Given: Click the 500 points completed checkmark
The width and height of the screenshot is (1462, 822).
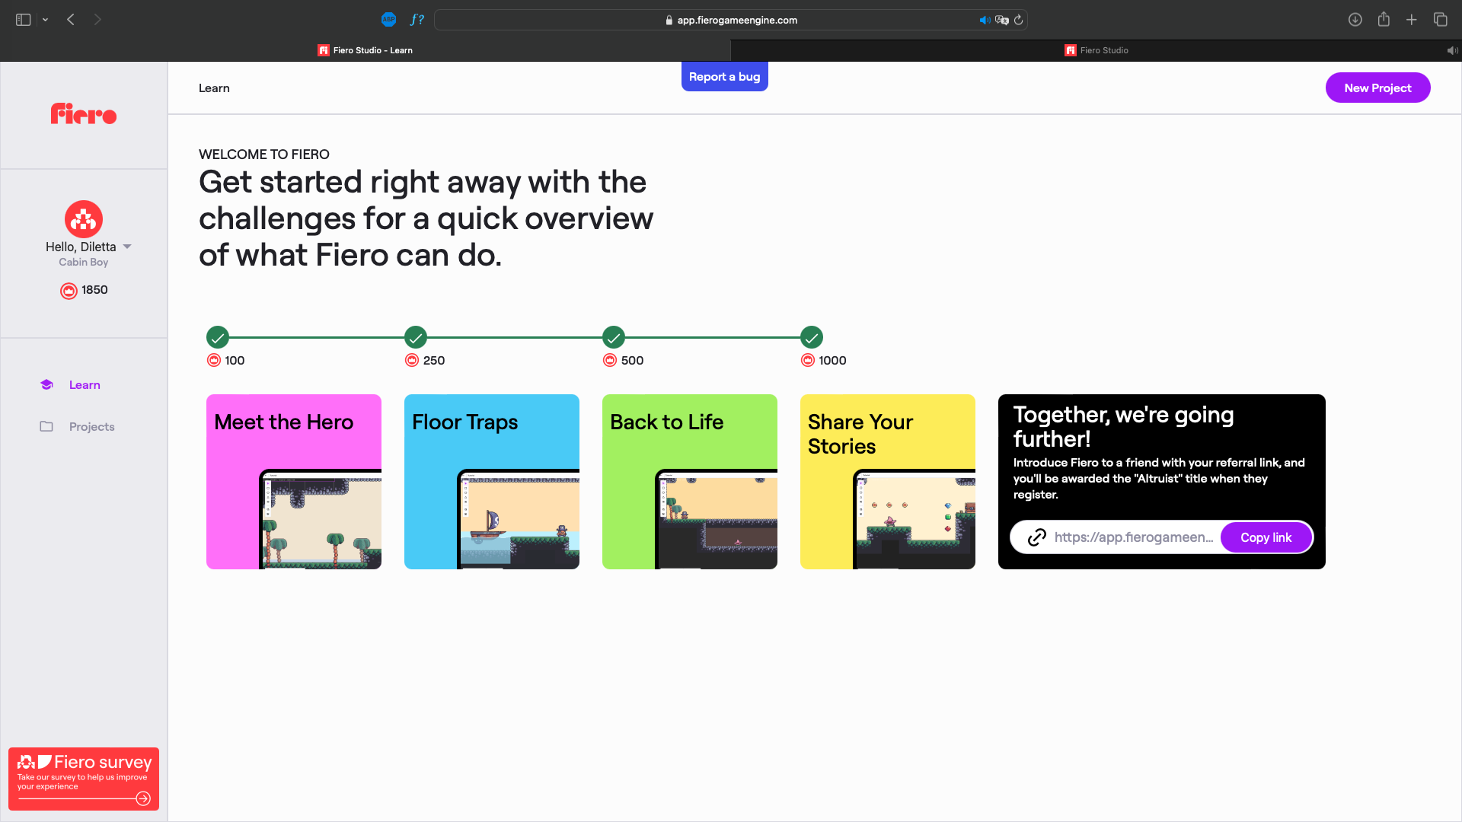Looking at the screenshot, I should pyautogui.click(x=614, y=337).
